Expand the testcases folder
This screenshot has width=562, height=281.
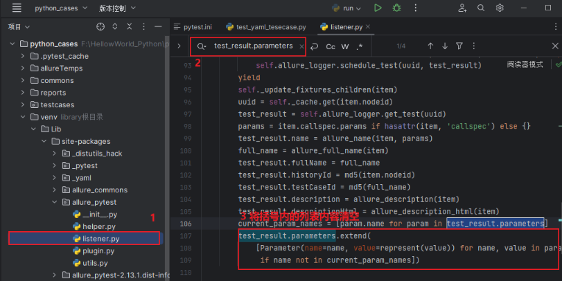tap(23, 105)
